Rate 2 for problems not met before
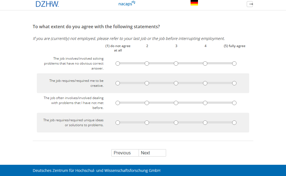Image resolution: width=286 pixels, height=176 pixels. pos(147,103)
